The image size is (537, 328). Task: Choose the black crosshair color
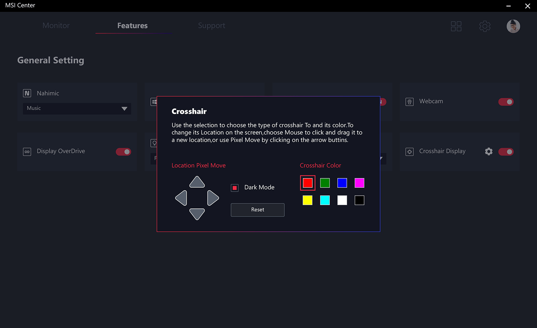coord(359,200)
